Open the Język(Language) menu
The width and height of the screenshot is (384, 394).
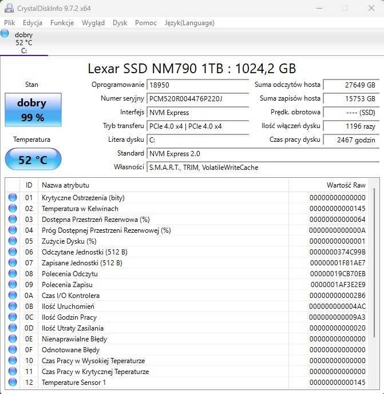point(189,23)
